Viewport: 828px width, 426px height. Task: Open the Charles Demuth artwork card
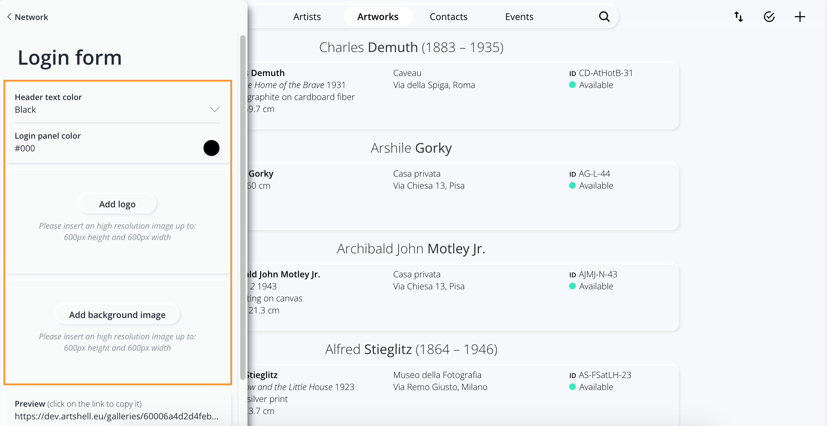(462, 96)
